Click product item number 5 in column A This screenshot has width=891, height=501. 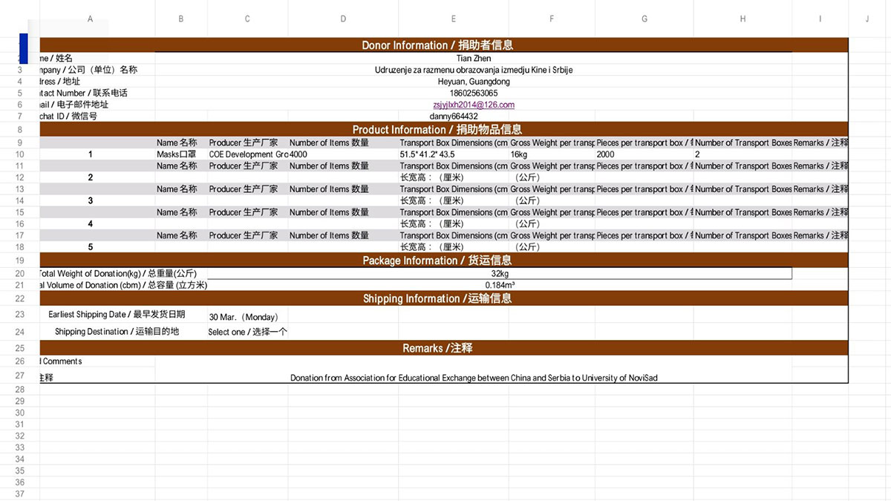(91, 247)
